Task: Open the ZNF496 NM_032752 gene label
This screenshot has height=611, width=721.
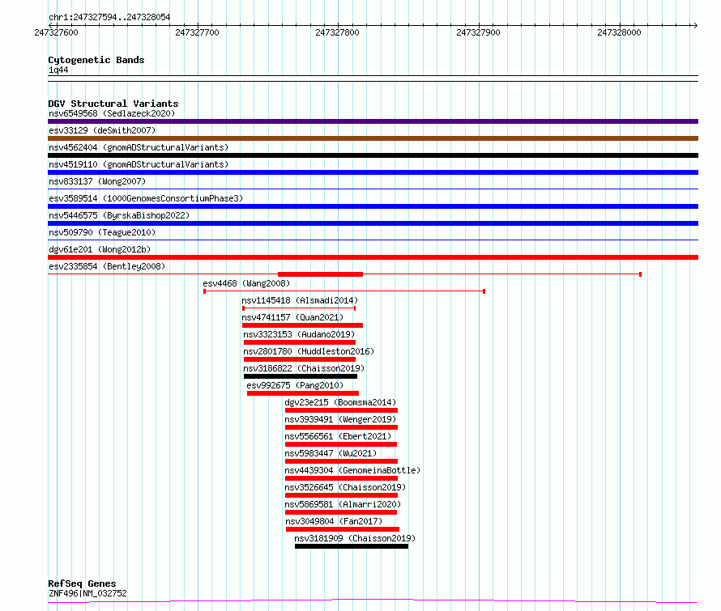Action: tap(87, 593)
